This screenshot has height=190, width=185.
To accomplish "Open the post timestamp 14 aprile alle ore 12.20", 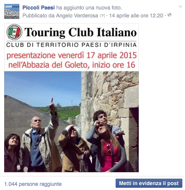I will pos(136,16).
